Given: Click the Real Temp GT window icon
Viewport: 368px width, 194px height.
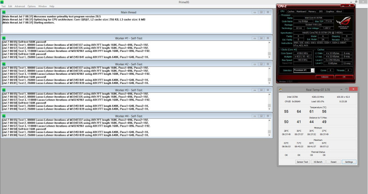Looking at the screenshot, I should click(281, 89).
